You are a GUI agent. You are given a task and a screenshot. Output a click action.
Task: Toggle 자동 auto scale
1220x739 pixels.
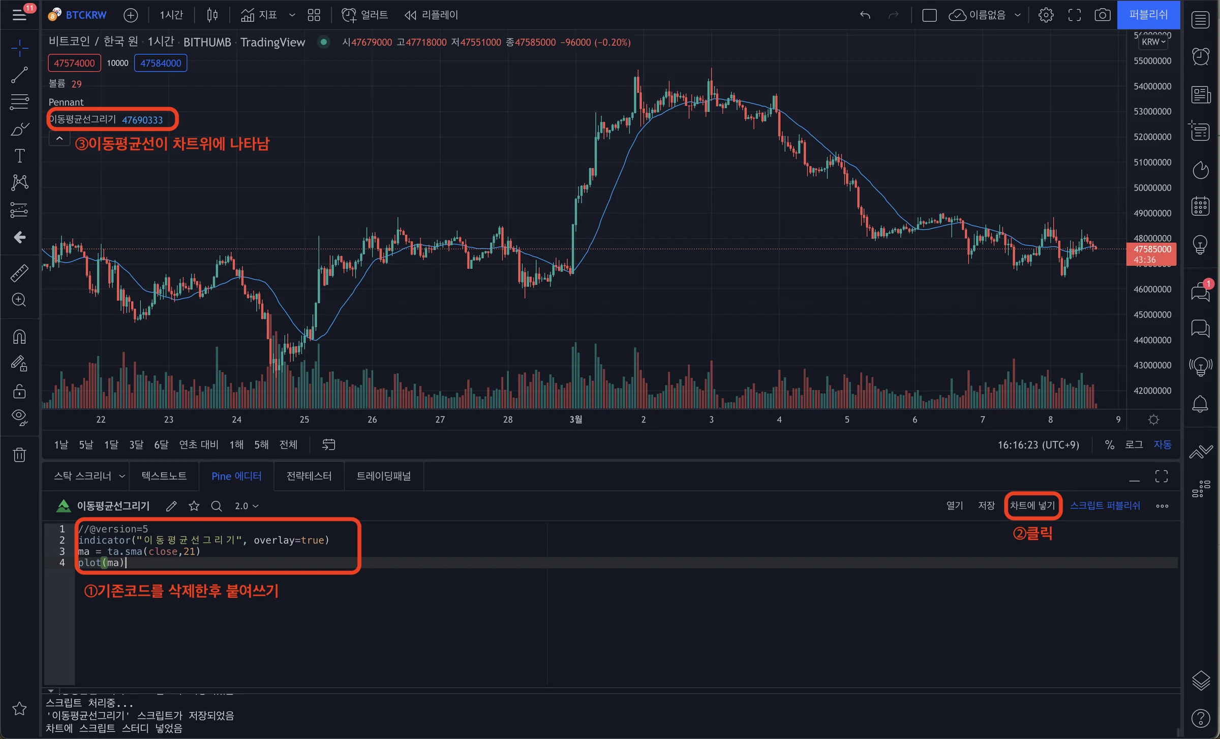(x=1162, y=444)
